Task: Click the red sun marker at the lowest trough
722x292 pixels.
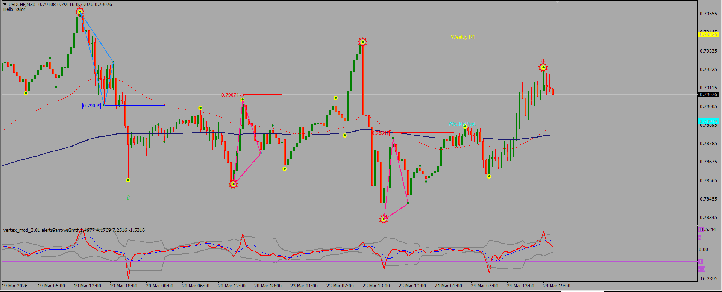Action: point(384,219)
